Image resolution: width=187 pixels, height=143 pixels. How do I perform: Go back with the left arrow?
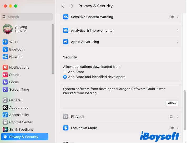[x=63, y=6]
